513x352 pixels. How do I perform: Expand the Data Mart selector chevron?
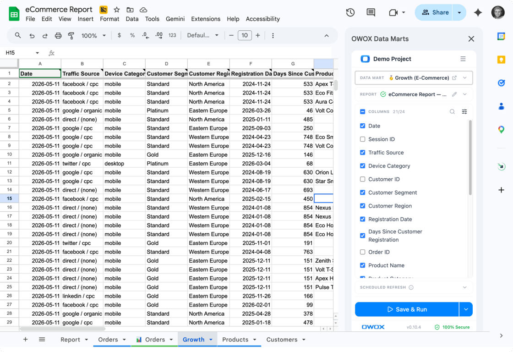464,78
